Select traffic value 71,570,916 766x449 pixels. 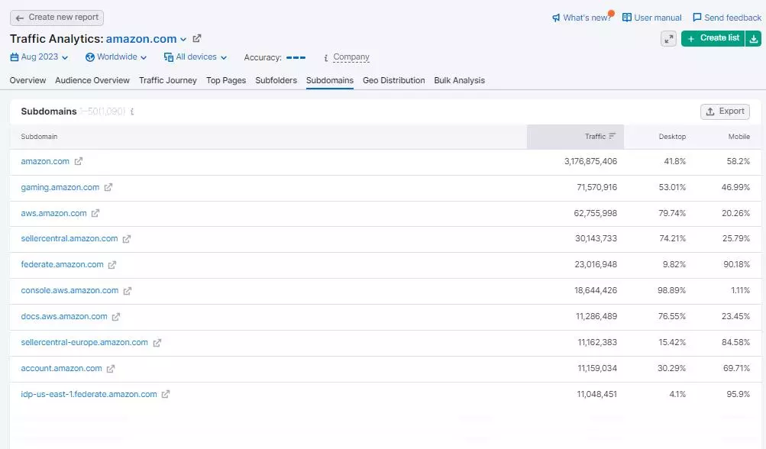pos(597,187)
